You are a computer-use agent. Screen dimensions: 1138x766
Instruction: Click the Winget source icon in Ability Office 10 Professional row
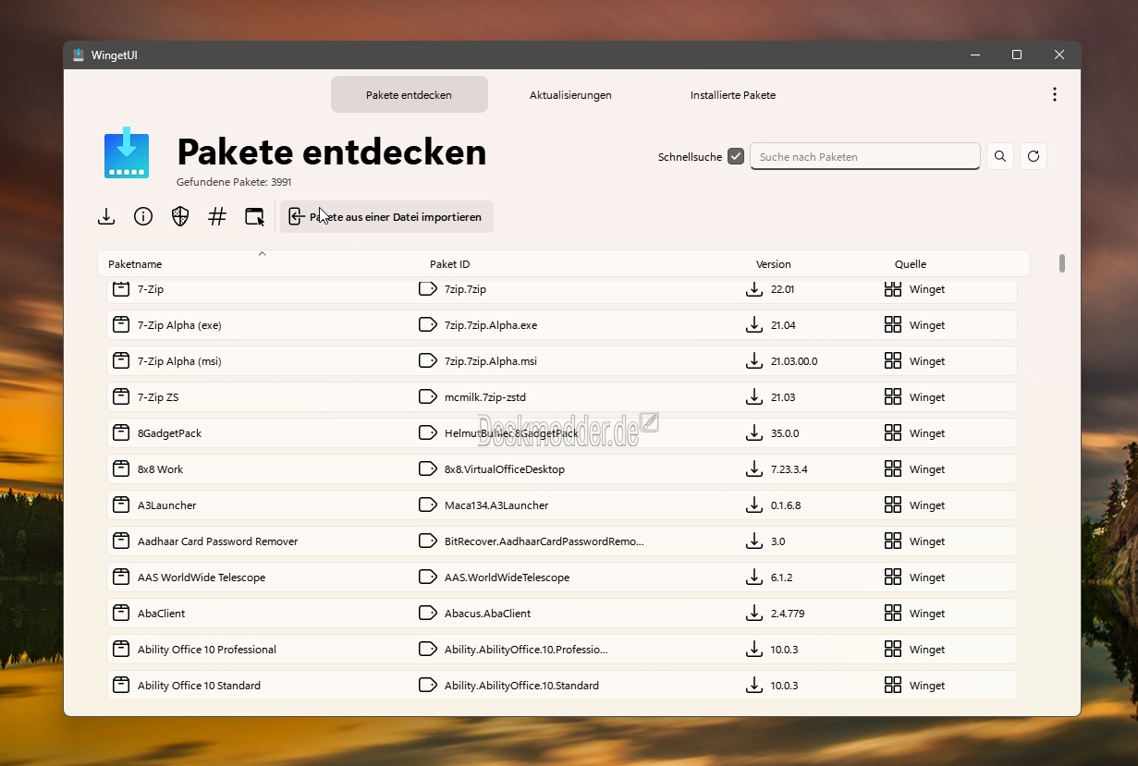(x=893, y=650)
